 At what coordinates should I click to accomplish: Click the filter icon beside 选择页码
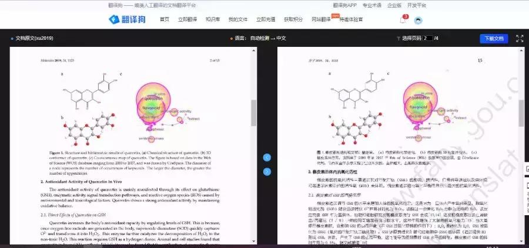coord(399,38)
